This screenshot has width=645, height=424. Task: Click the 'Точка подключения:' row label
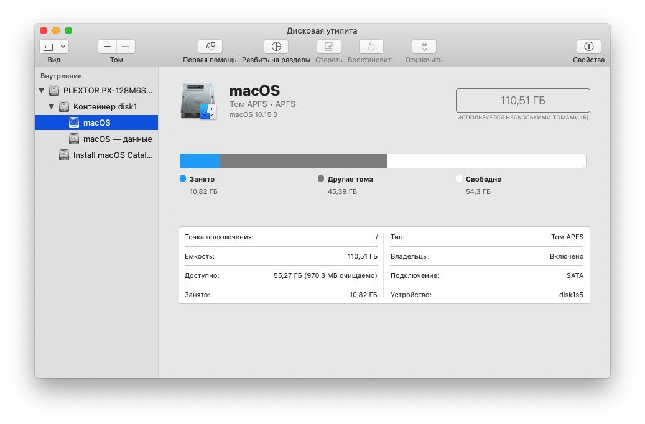coord(219,237)
